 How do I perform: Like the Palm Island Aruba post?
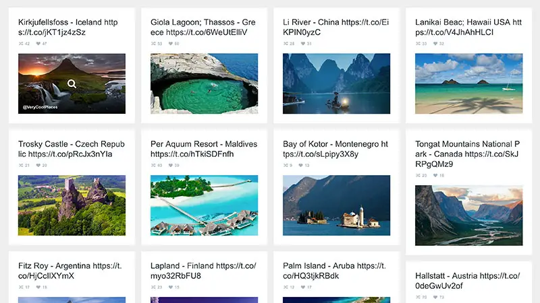point(303,288)
